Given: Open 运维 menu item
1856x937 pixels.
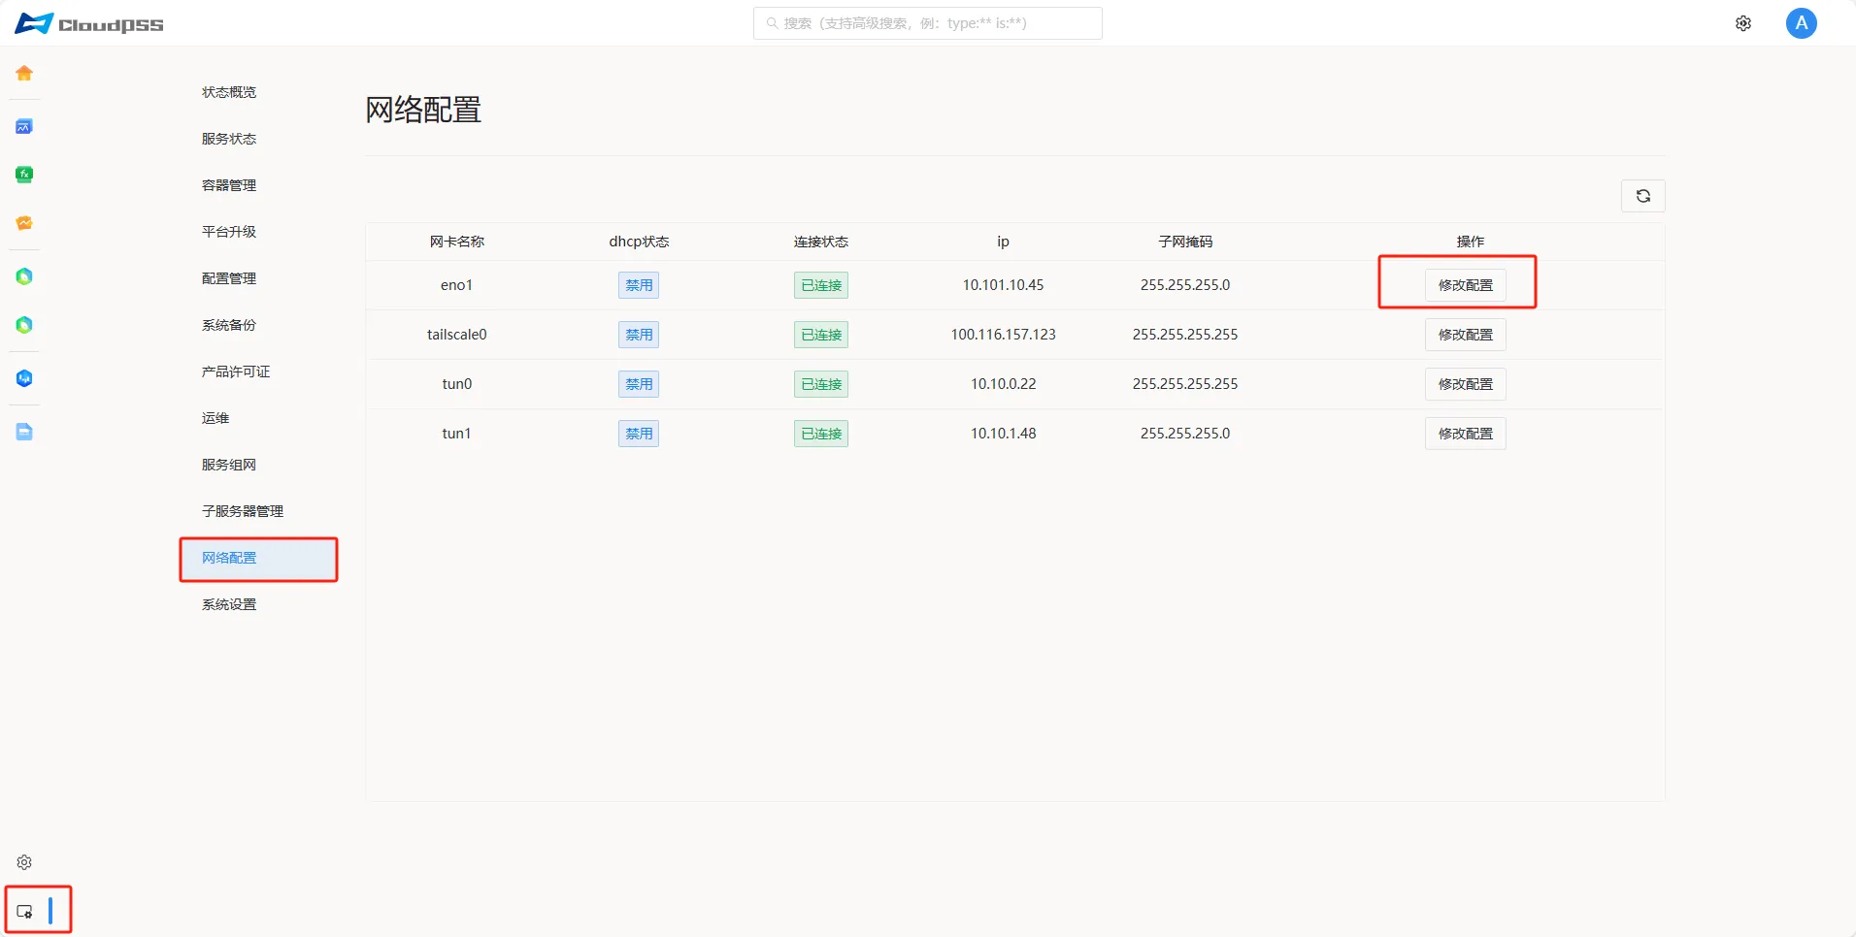Looking at the screenshot, I should click(x=215, y=418).
